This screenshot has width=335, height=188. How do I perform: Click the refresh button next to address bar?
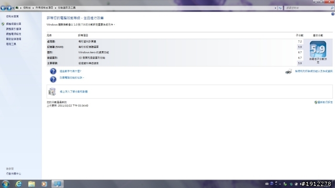(x=280, y=8)
